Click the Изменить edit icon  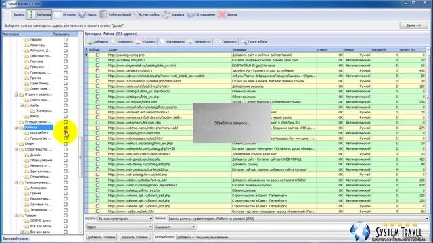pyautogui.click(x=114, y=42)
